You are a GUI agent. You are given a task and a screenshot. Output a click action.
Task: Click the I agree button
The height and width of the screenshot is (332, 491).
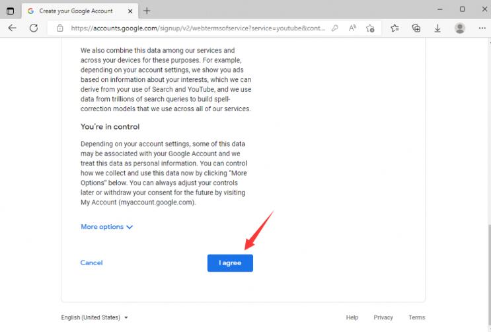230,263
